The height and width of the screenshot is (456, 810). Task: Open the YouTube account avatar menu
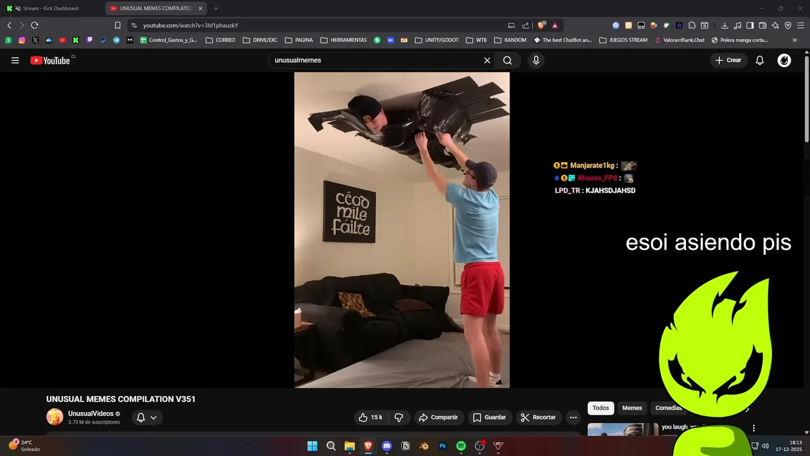(784, 60)
